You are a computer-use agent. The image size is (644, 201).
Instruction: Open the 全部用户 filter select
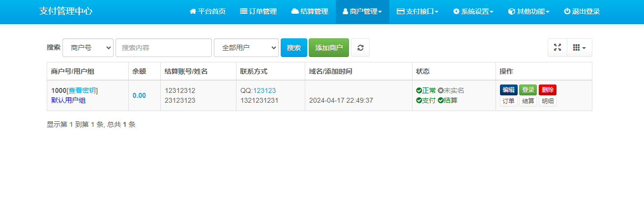(x=246, y=48)
